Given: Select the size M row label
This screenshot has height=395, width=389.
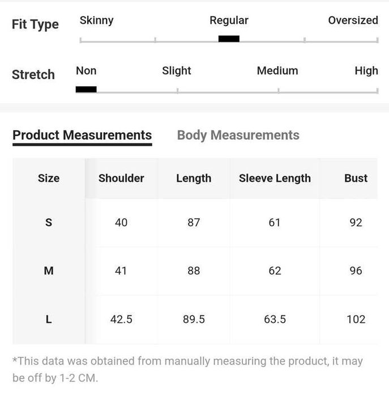Looking at the screenshot, I should click(x=49, y=271).
